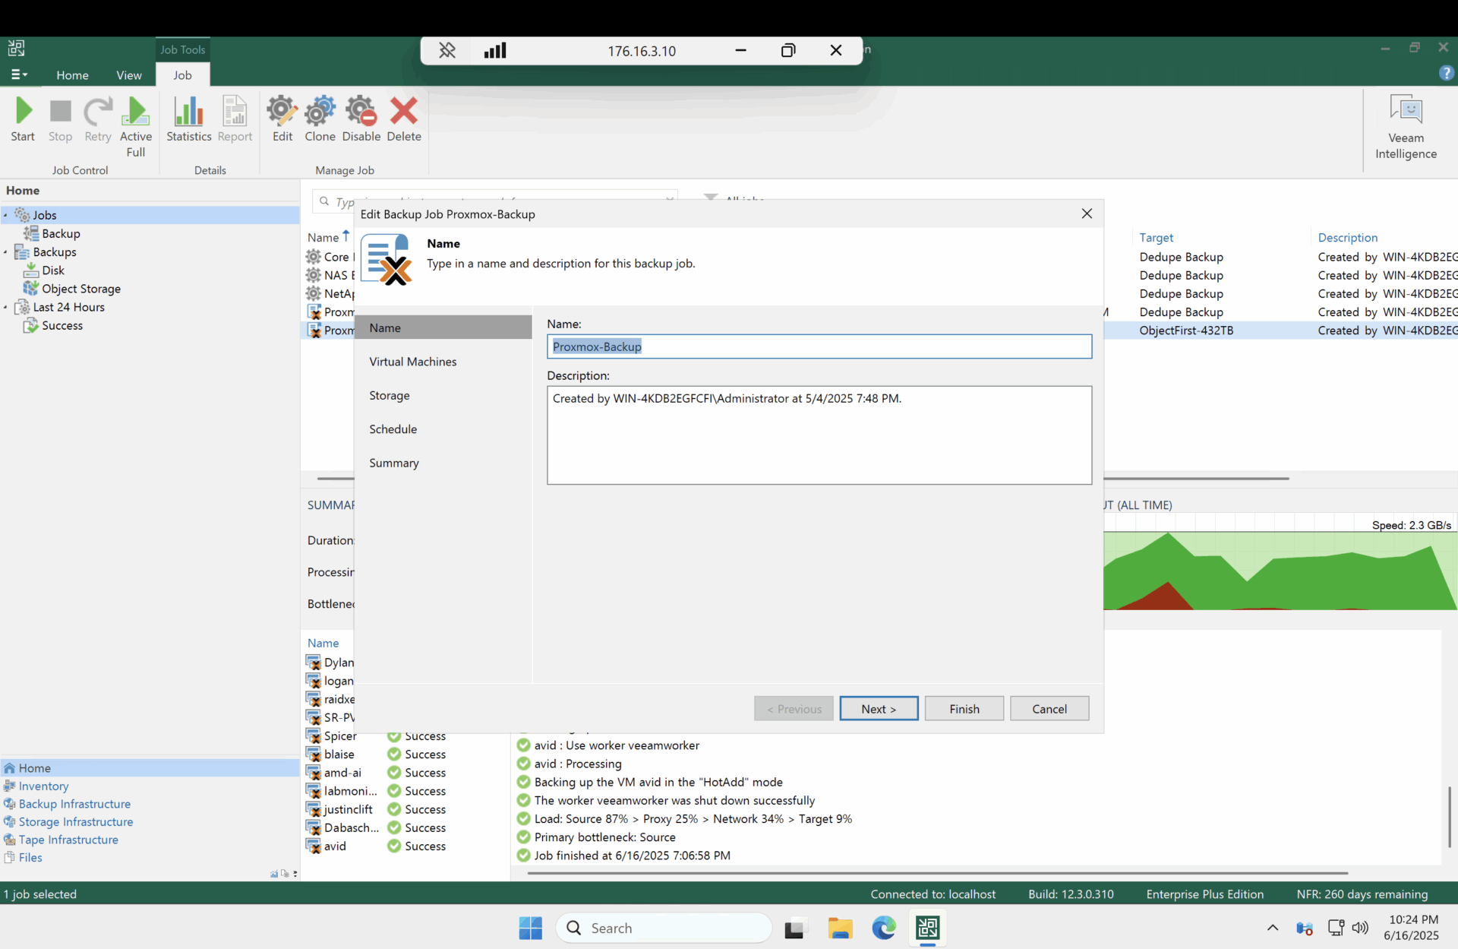
Task: Collapse the Last 24 Hours node
Action: click(5, 307)
